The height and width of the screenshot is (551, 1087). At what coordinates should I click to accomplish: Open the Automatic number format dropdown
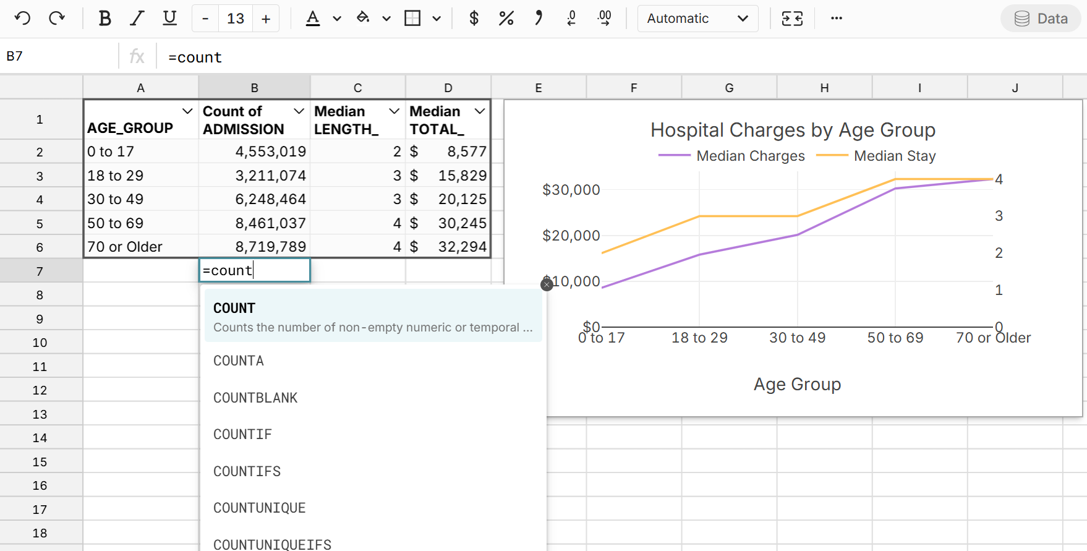pos(697,19)
